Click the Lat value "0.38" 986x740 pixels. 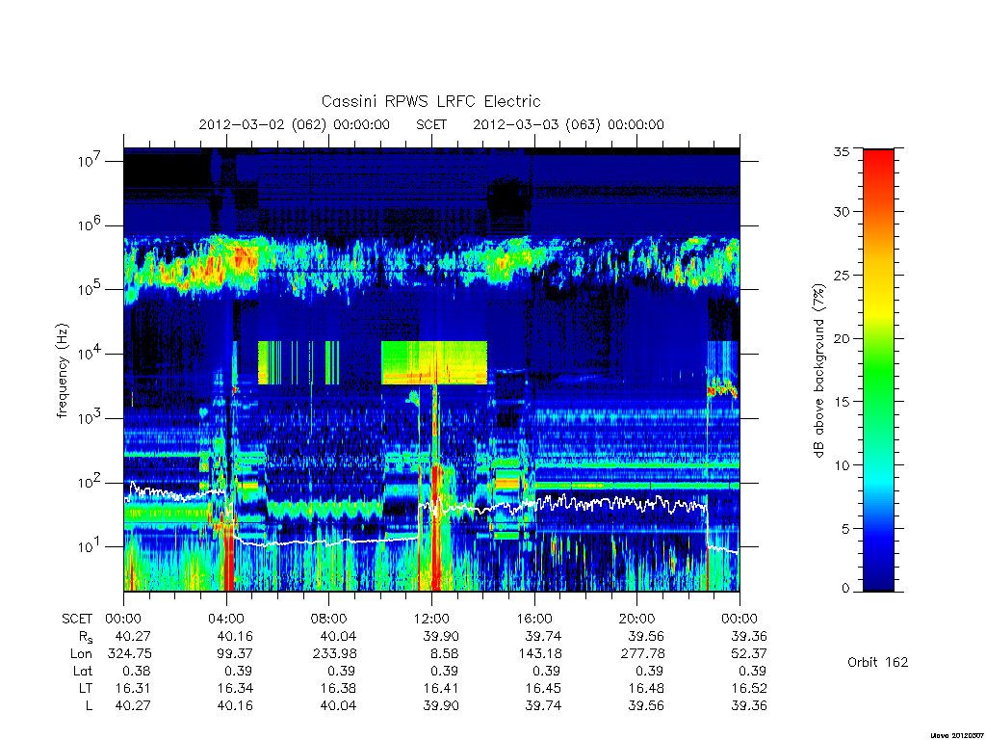[x=137, y=671]
